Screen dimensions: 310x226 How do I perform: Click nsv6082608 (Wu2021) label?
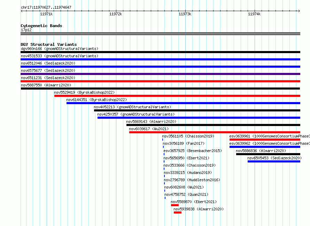point(184,187)
